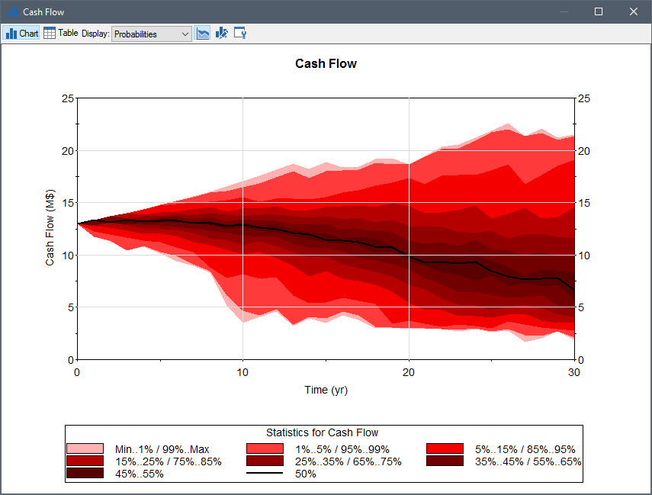Switch to the Chart view
This screenshot has height=495, width=652.
pos(22,34)
